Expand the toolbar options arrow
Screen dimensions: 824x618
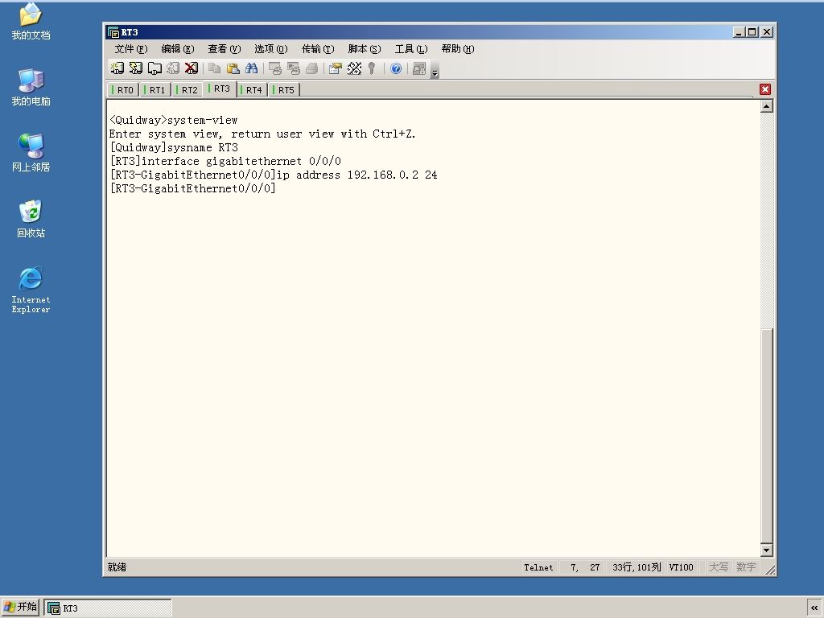tap(435, 72)
